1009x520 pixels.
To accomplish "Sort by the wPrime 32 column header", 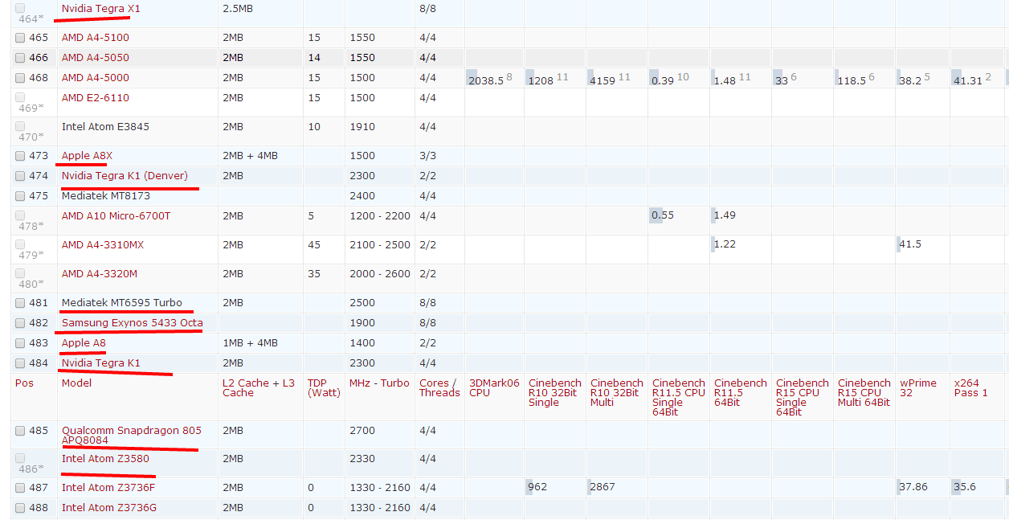I will 917,388.
